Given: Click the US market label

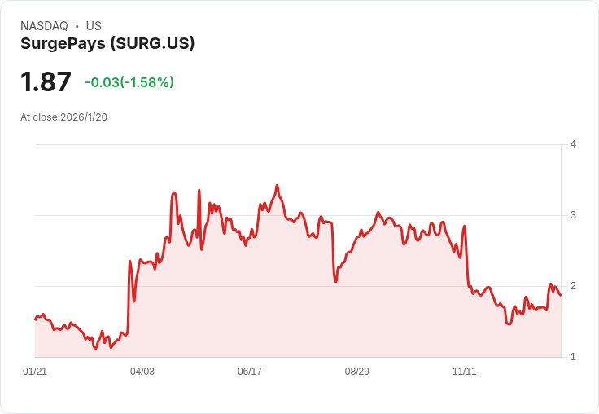Looking at the screenshot, I should (94, 26).
